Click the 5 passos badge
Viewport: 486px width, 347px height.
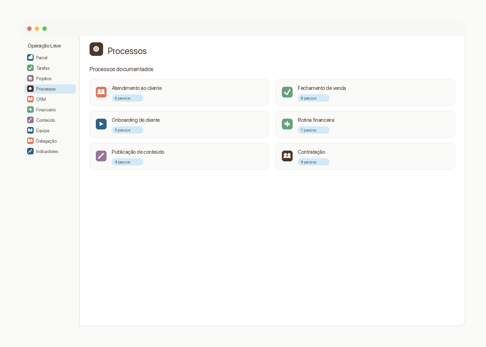(x=127, y=130)
